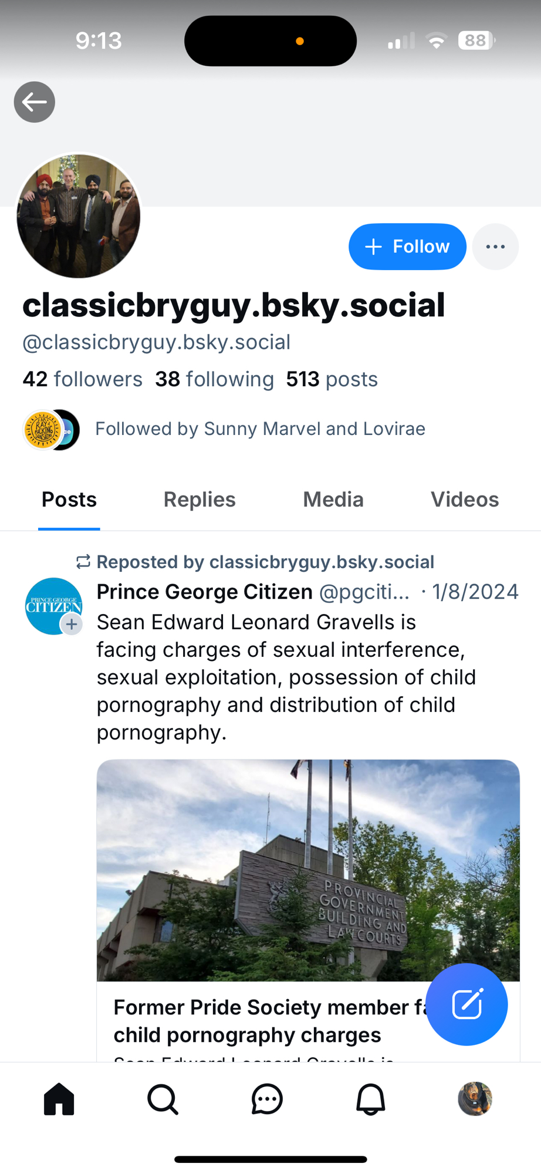The height and width of the screenshot is (1174, 541).
Task: Open "Followed by Sunny Marvel and Lovirae"
Action: point(260,429)
